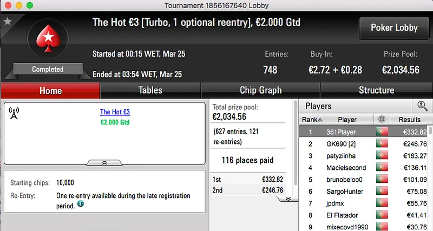Select the Home tab
Viewport: 433px width, 231px height.
click(x=50, y=90)
